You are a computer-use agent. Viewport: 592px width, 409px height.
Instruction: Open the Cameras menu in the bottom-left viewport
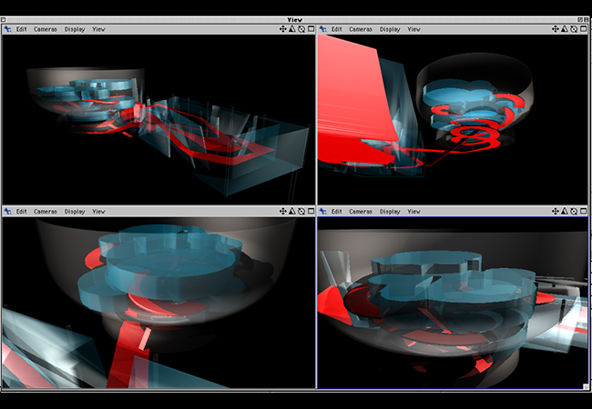point(46,211)
